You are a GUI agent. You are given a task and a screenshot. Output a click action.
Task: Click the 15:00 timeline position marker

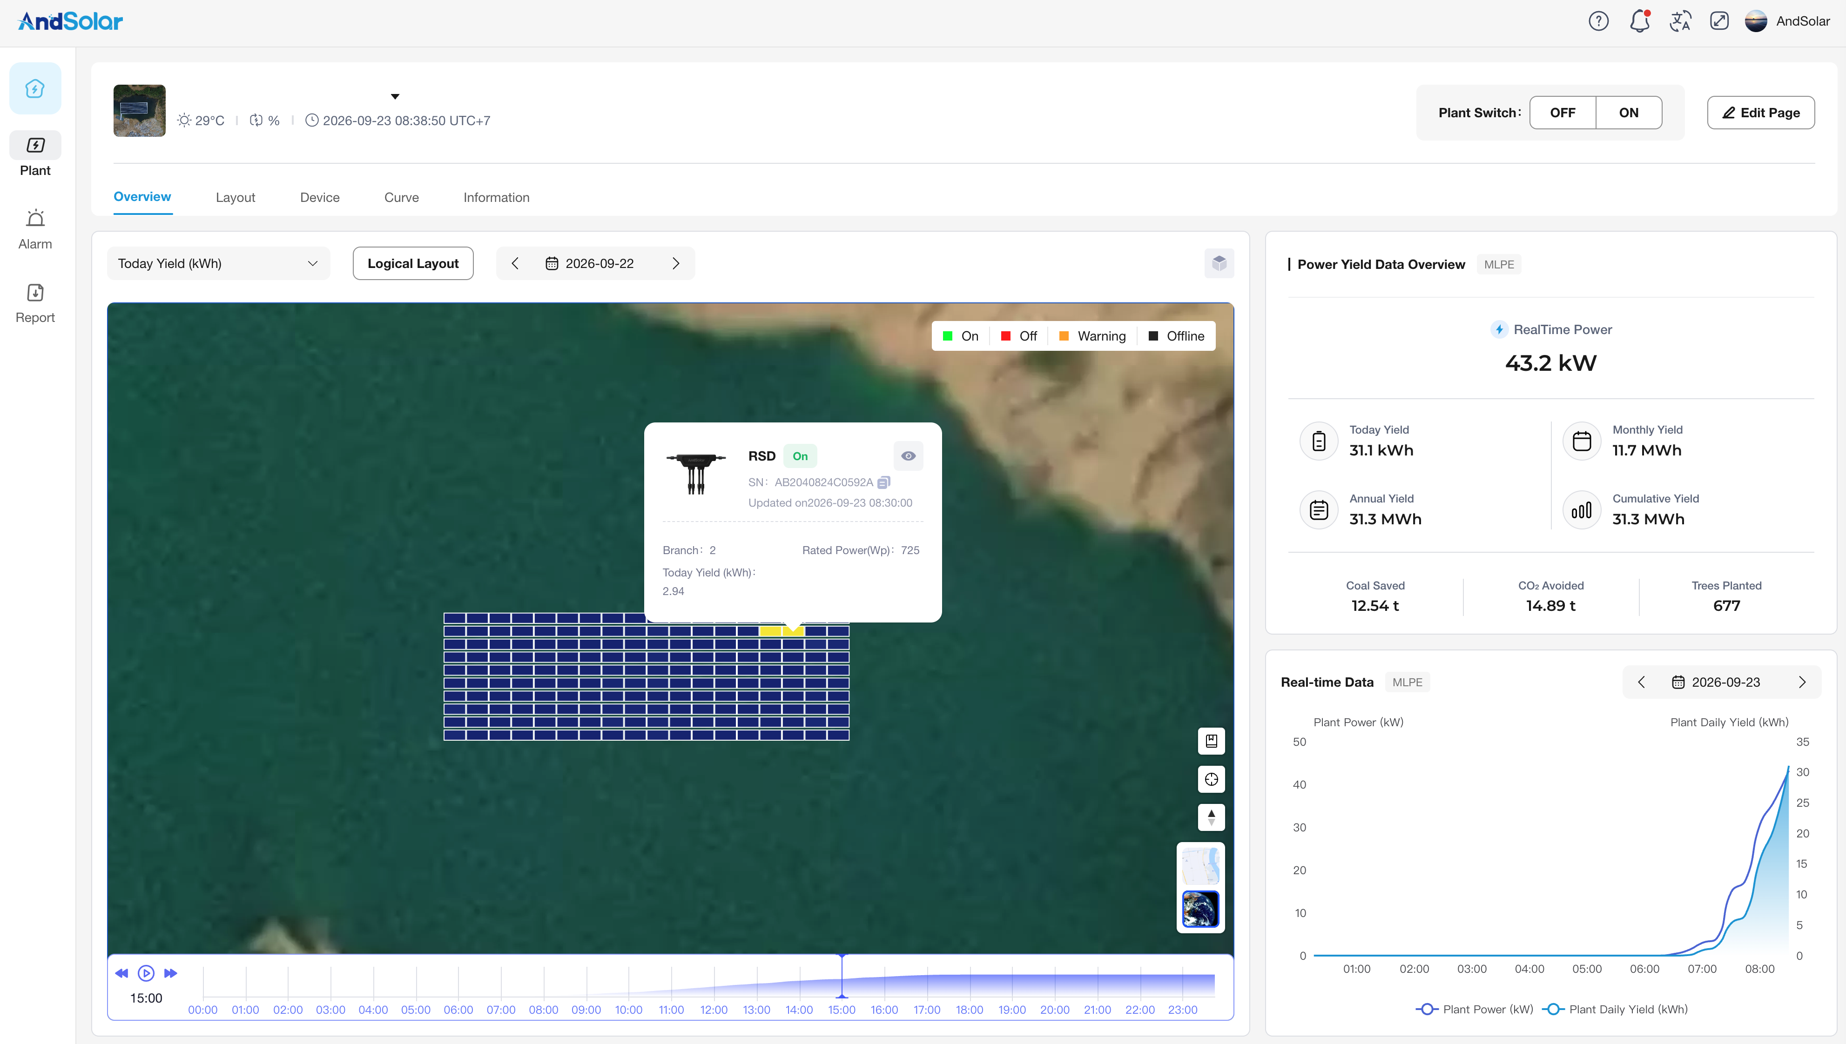(x=842, y=977)
